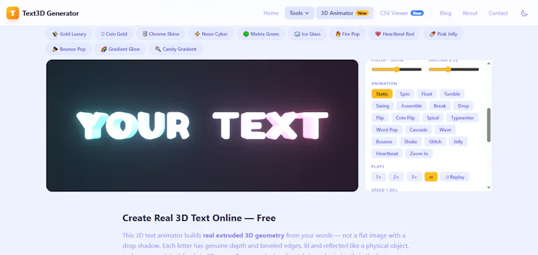Choose the Spiral animation

432,117
